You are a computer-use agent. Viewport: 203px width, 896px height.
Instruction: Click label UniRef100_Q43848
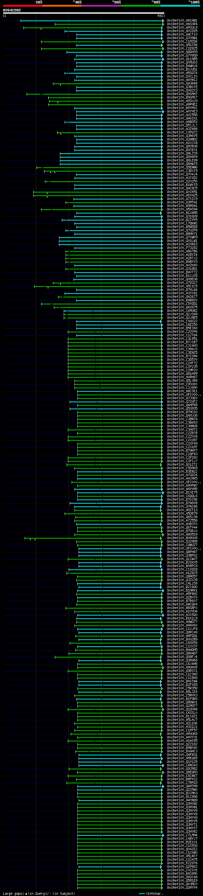coord(182,84)
